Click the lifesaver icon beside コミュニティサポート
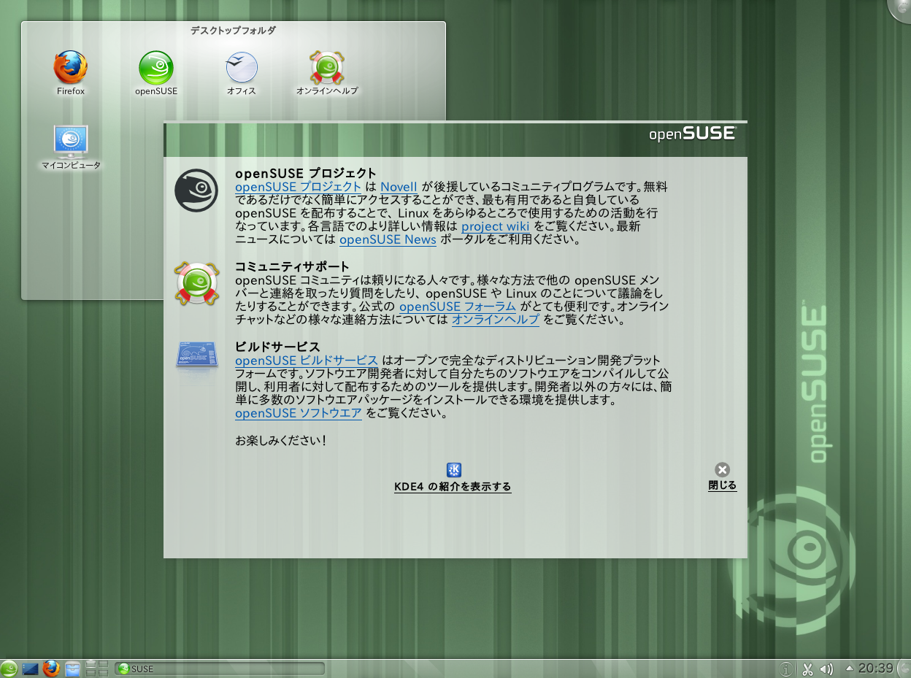 tap(196, 283)
